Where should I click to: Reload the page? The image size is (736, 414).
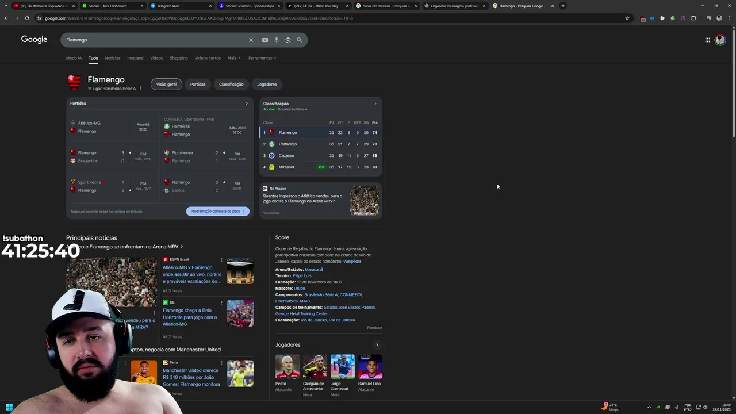pos(27,18)
